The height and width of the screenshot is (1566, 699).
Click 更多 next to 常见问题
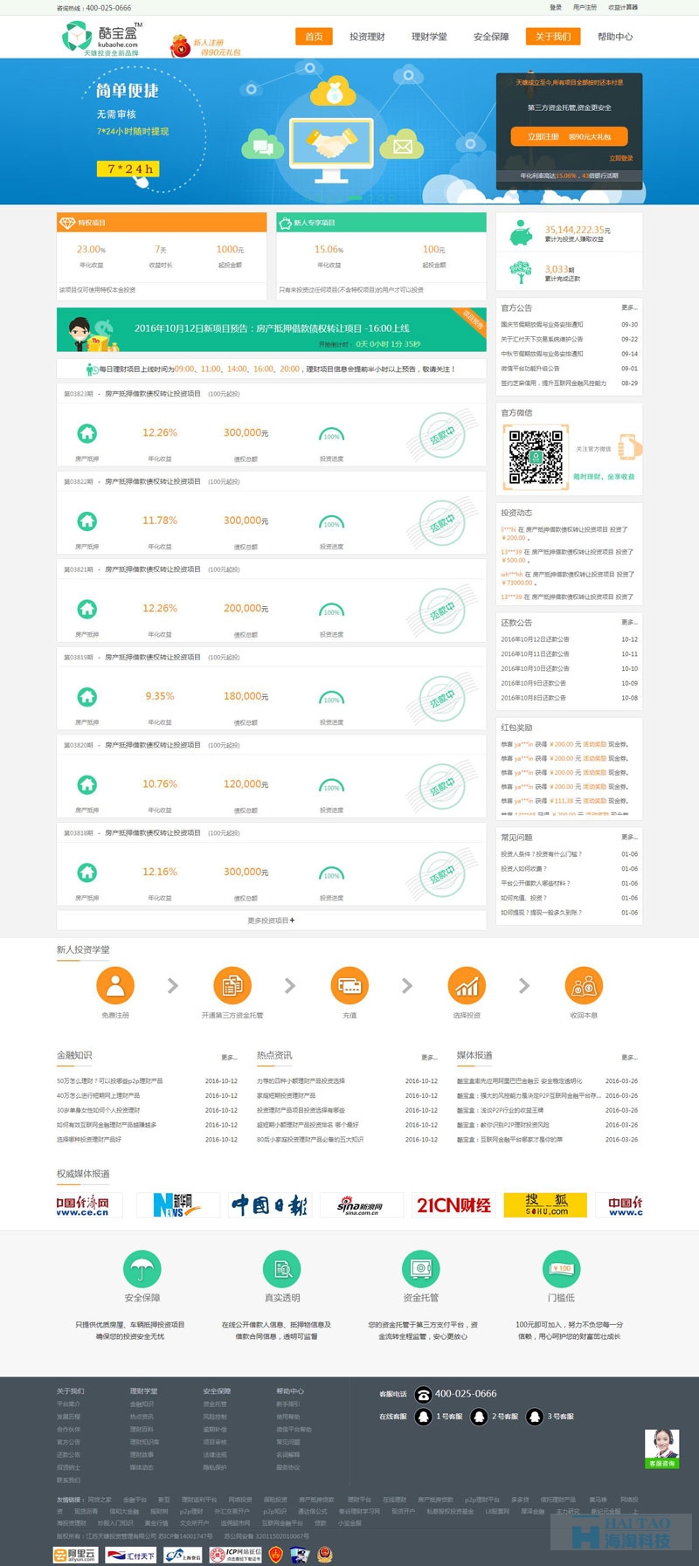click(x=629, y=838)
